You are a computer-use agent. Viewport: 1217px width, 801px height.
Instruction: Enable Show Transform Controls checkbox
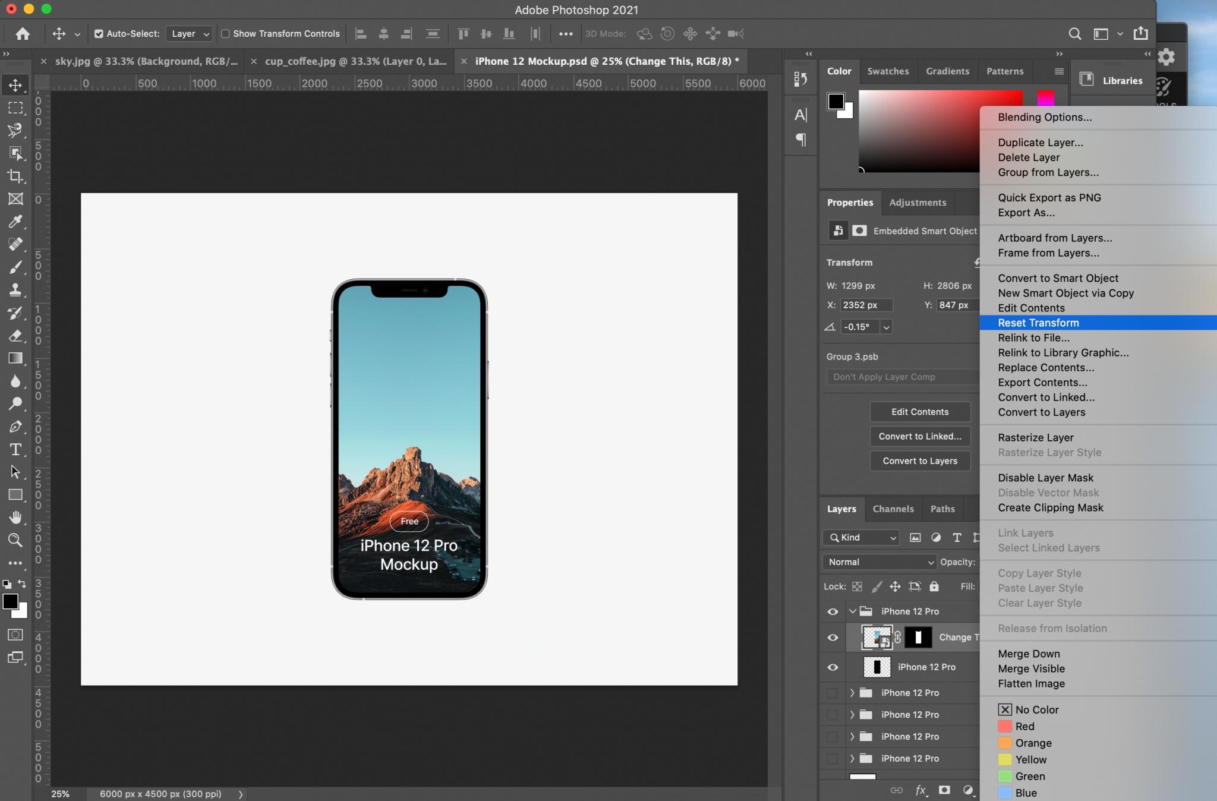click(226, 34)
